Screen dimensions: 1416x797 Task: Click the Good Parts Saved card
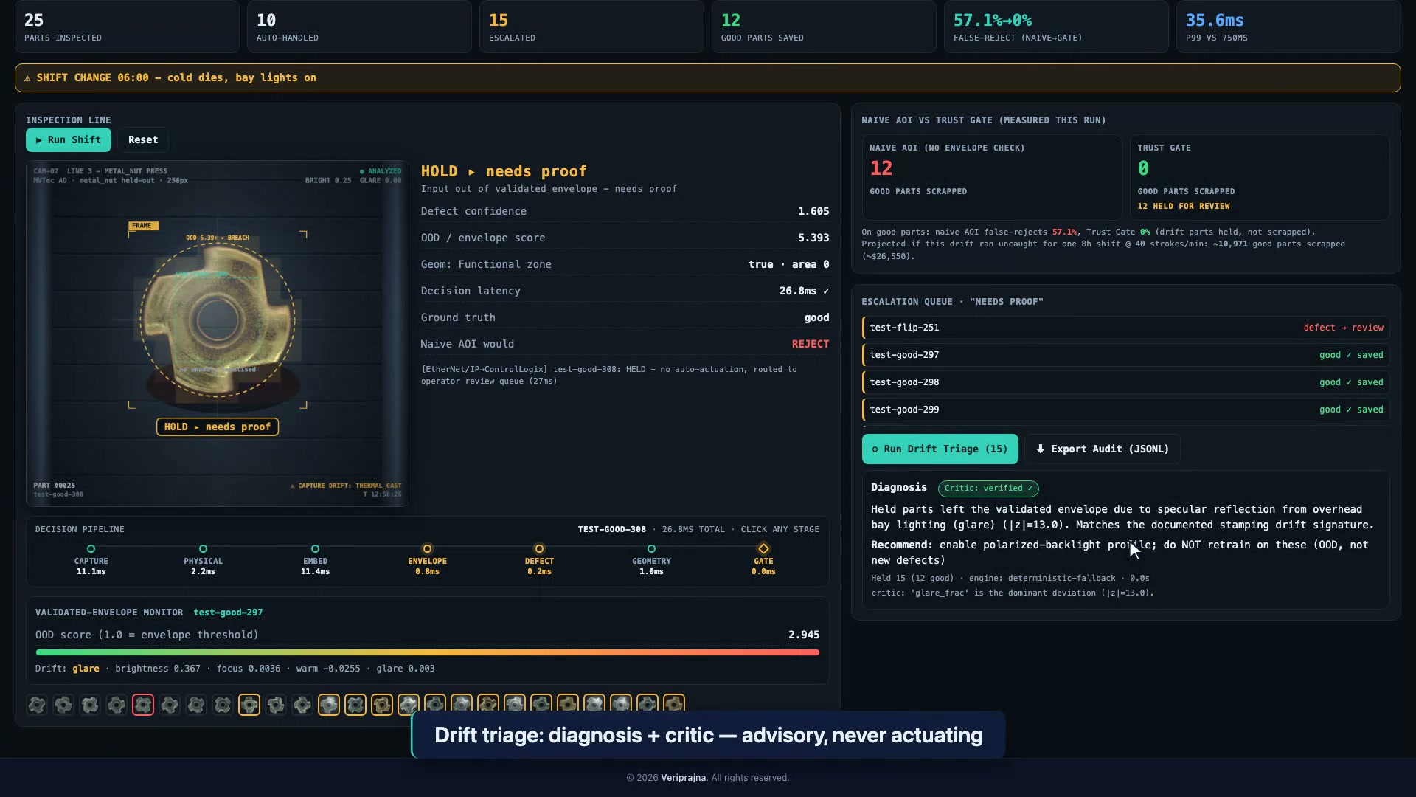pyautogui.click(x=824, y=27)
